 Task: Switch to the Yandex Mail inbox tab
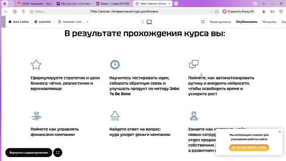35,4
